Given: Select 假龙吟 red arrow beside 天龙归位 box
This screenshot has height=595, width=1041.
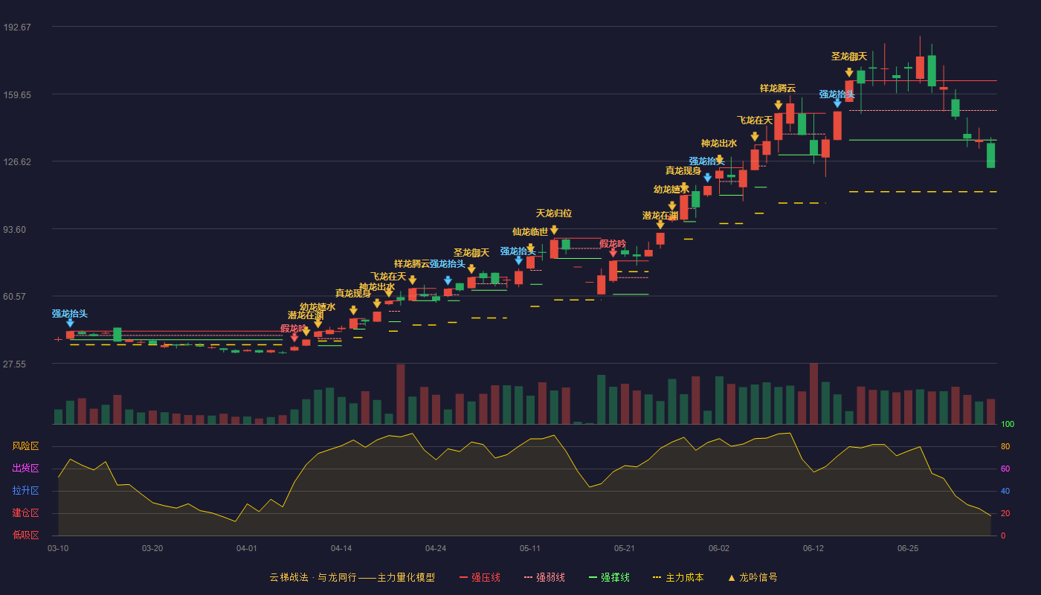Looking at the screenshot, I should 613,253.
